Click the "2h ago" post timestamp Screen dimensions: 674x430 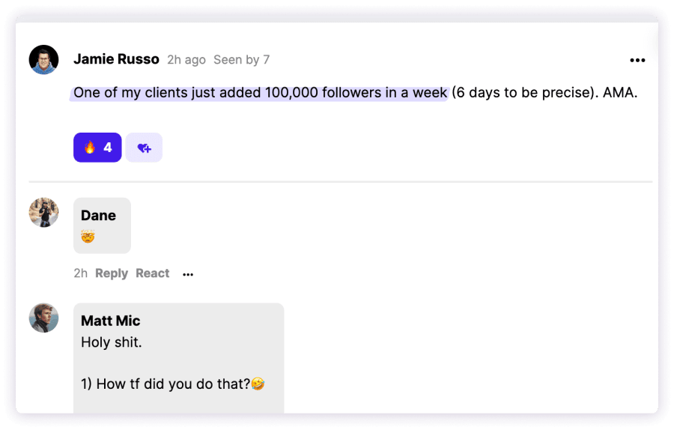click(x=186, y=60)
